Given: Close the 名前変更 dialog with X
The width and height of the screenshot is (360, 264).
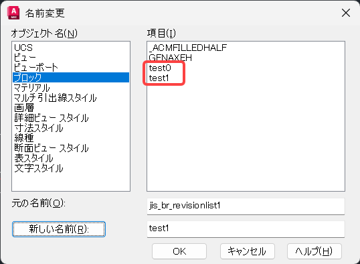Looking at the screenshot, I should [x=346, y=13].
